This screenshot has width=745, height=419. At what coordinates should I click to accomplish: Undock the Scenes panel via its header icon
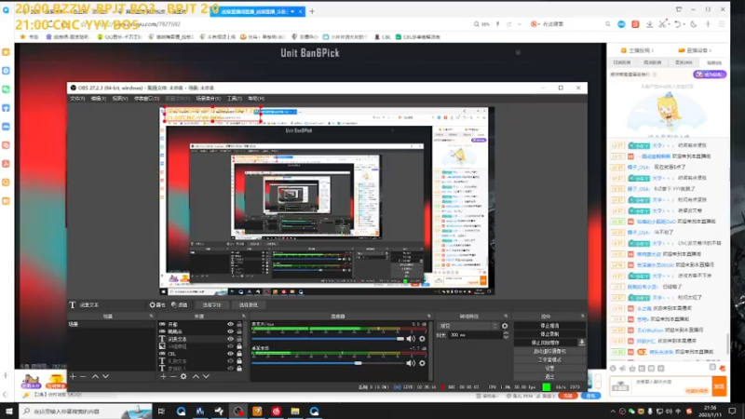pyautogui.click(x=151, y=316)
